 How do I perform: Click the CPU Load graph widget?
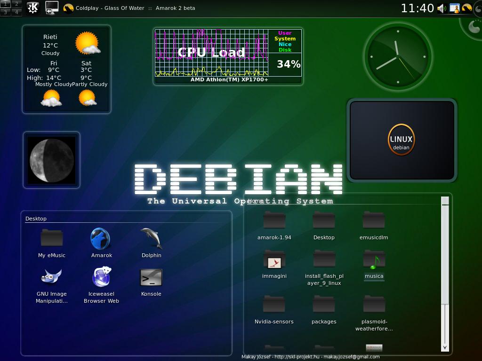pos(211,53)
